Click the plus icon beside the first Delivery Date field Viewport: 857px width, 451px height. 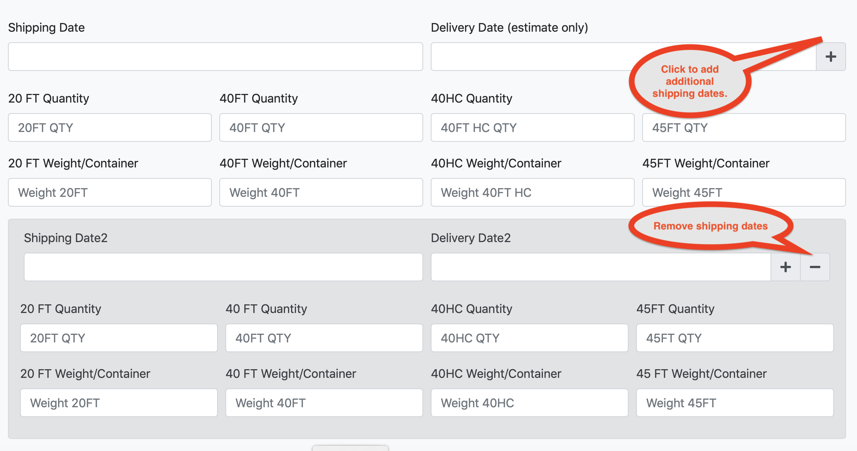tap(831, 57)
